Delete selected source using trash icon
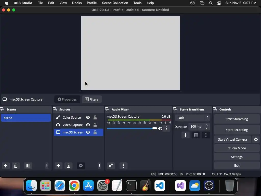The image size is (261, 196). coord(68,166)
